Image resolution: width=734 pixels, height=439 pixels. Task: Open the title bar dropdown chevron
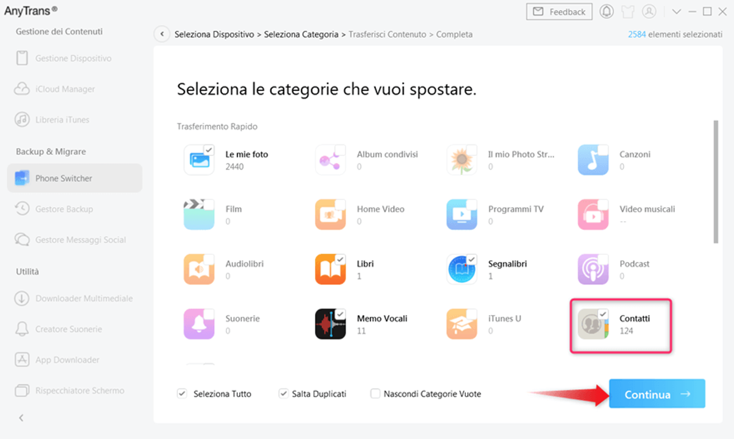677,12
